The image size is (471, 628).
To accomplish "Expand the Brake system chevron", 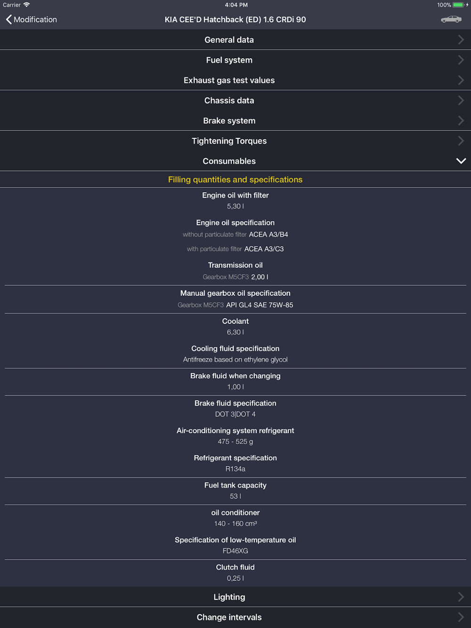I will point(461,121).
